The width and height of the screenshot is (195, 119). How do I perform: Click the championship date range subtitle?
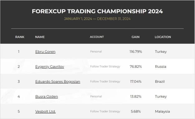tap(97, 19)
